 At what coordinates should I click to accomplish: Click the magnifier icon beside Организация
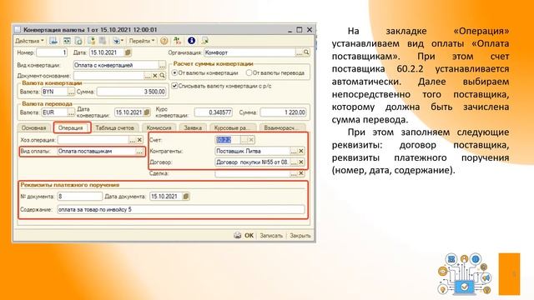click(306, 52)
